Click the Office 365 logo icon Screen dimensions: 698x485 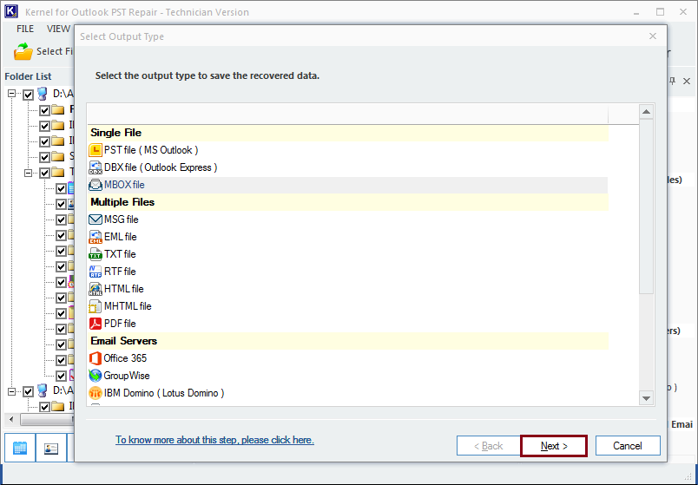tap(95, 358)
